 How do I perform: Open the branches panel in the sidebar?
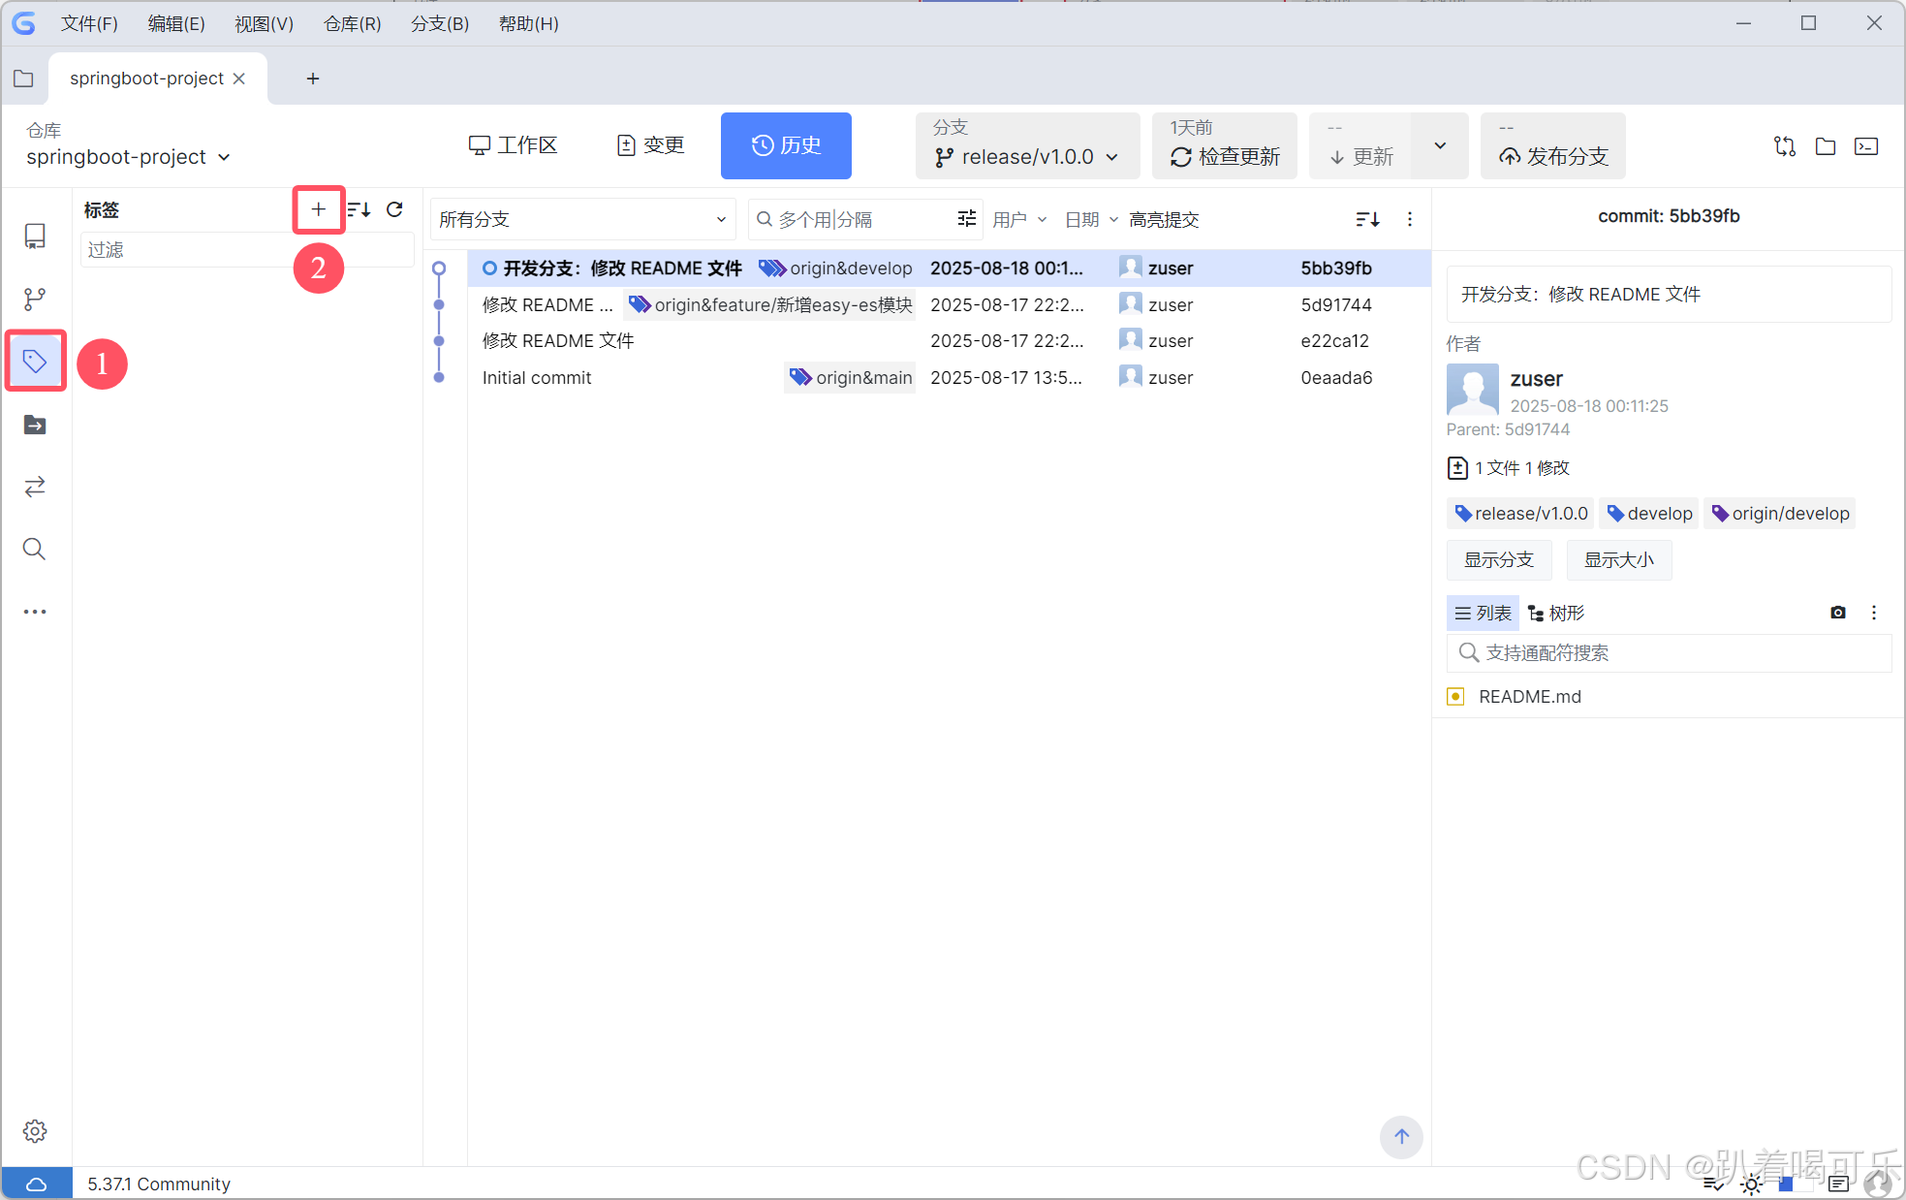35,299
